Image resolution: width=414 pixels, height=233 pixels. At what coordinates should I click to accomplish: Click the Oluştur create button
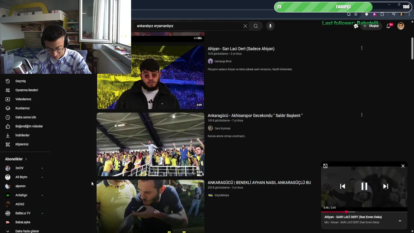(371, 26)
